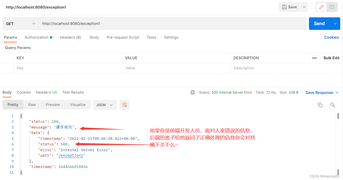
Task: Click the search response icon
Action: [x=333, y=105]
